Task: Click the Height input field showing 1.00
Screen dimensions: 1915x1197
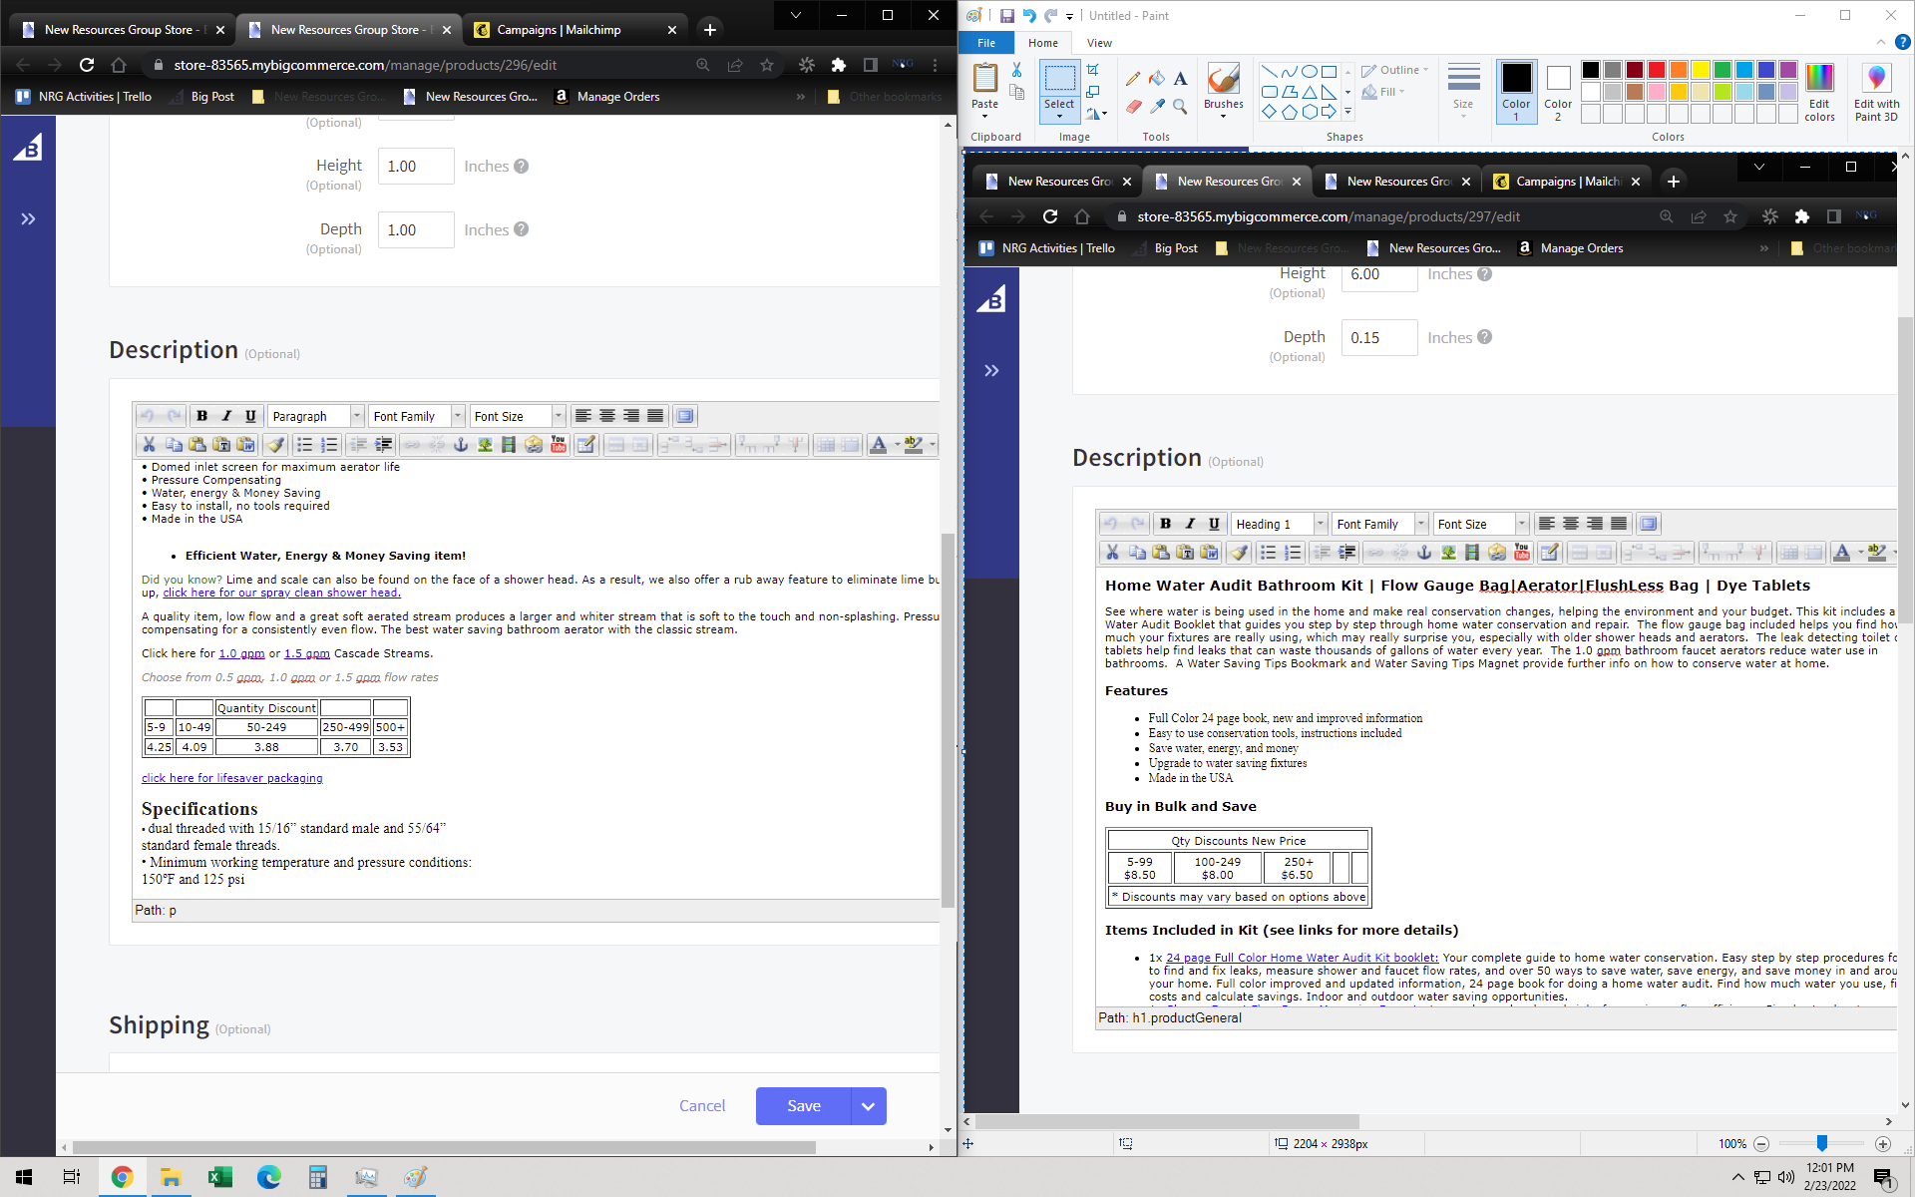Action: pos(415,167)
